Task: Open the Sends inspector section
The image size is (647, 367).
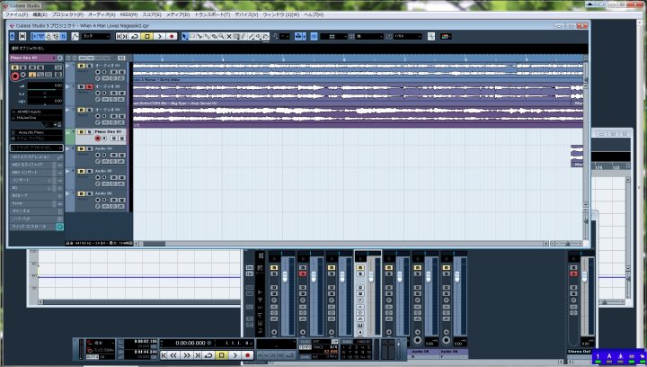Action: (36, 203)
